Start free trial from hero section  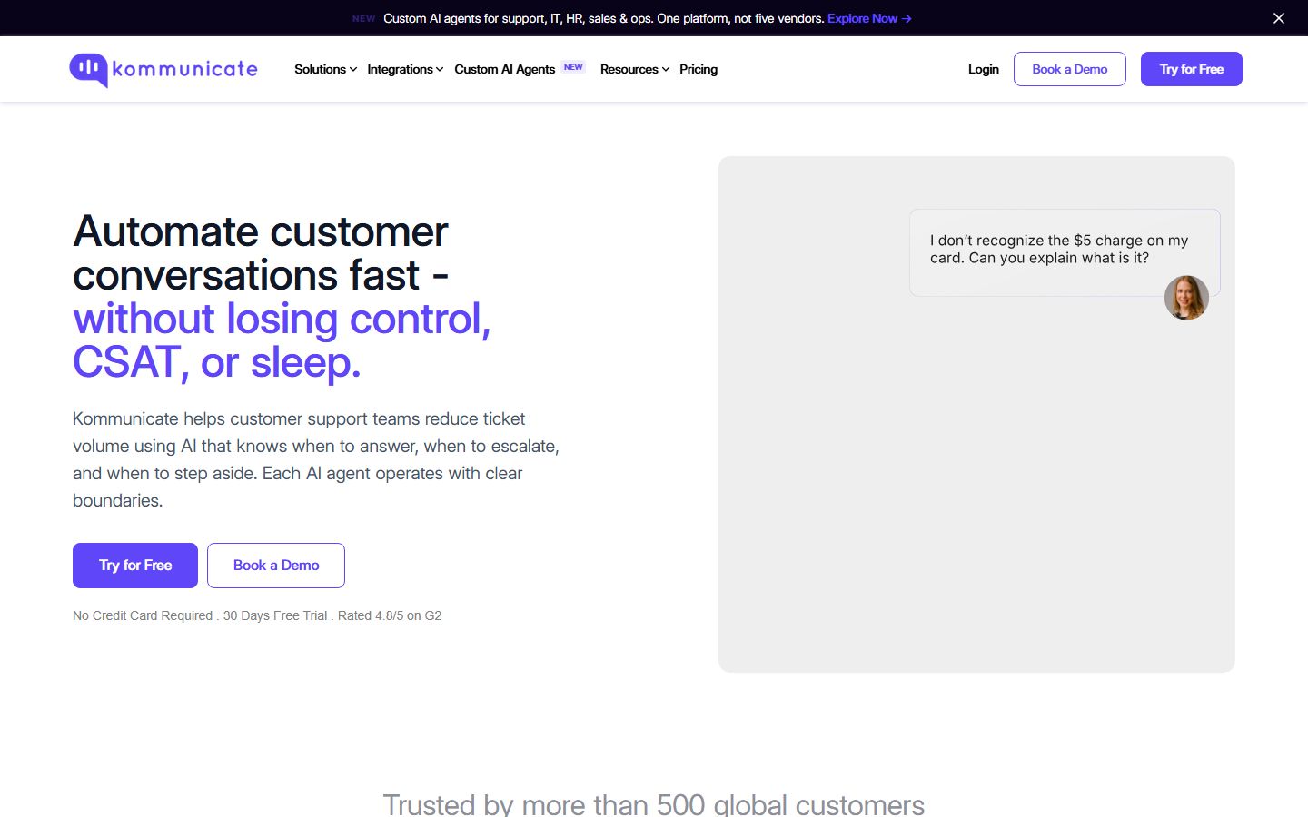[135, 566]
